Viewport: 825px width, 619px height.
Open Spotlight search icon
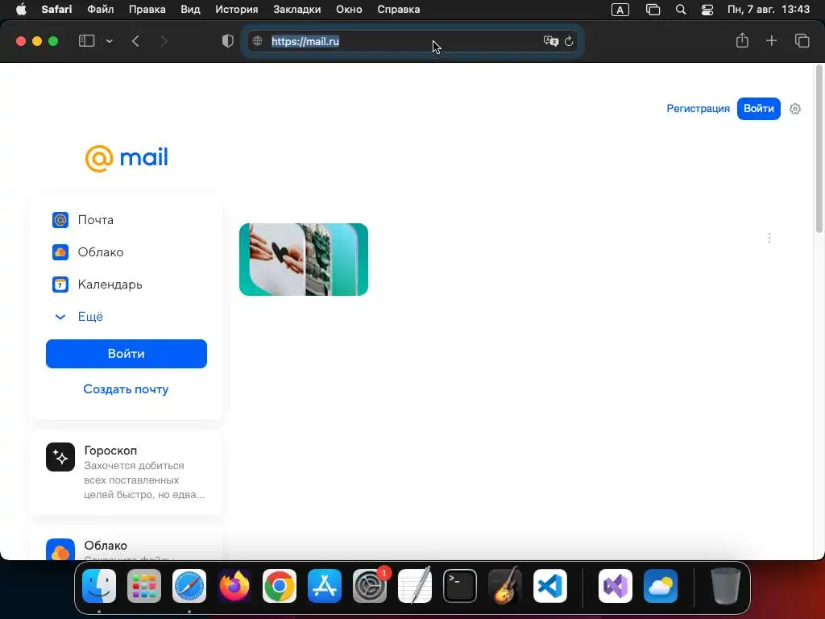pyautogui.click(x=681, y=10)
